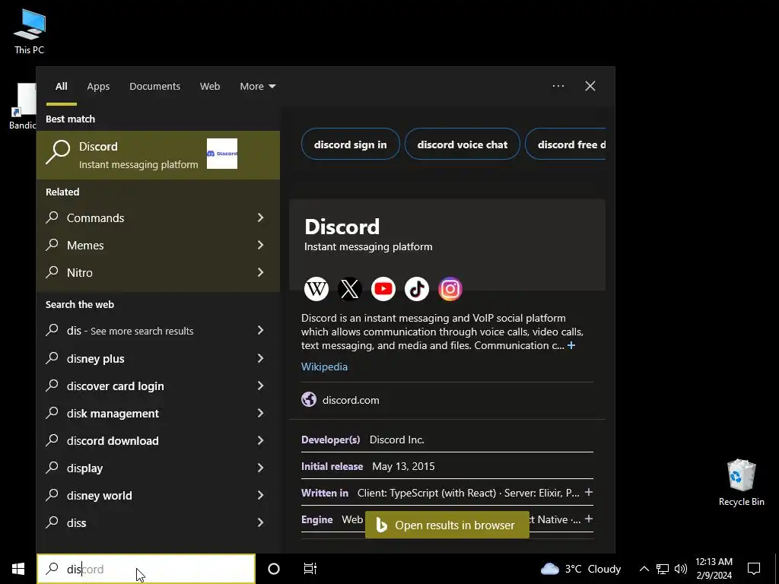Click the 'discord voice chat' suggestion chip
Screen dimensions: 779x584
coord(462,144)
